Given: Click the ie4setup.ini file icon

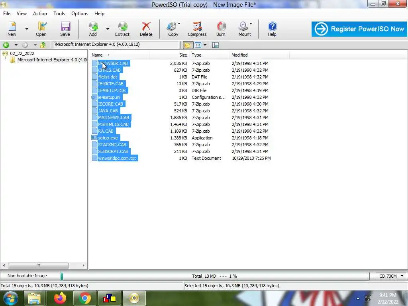Looking at the screenshot, I should 94,97.
